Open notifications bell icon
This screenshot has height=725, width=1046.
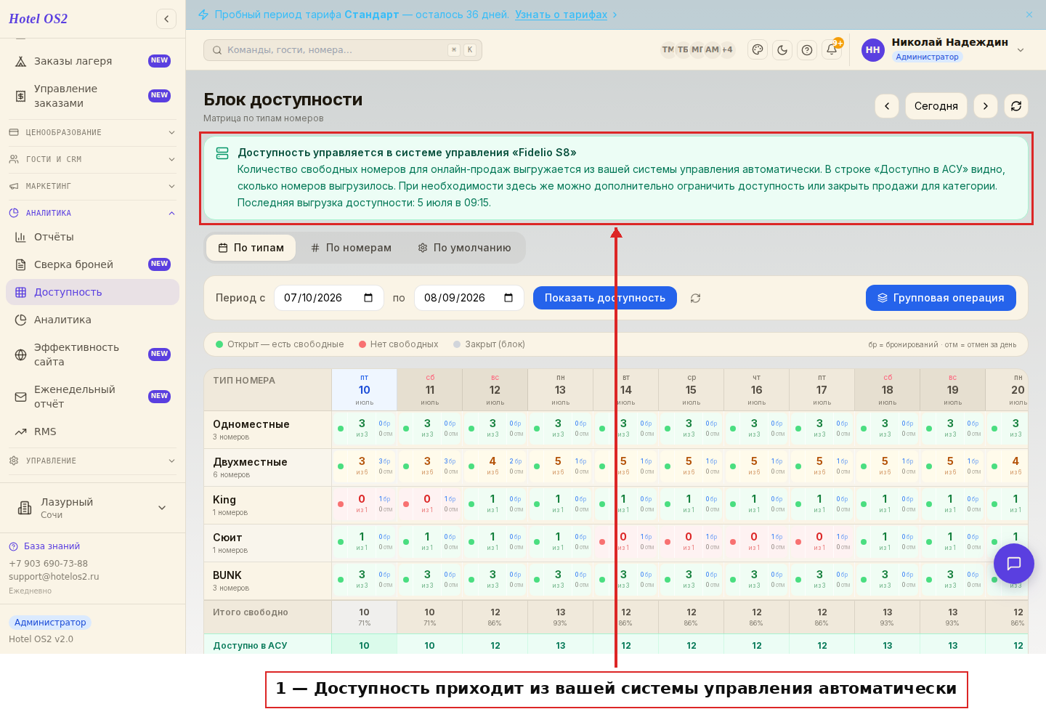pos(832,50)
